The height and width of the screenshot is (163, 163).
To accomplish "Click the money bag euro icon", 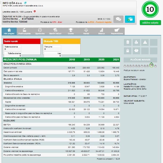I will coord(136,42).
